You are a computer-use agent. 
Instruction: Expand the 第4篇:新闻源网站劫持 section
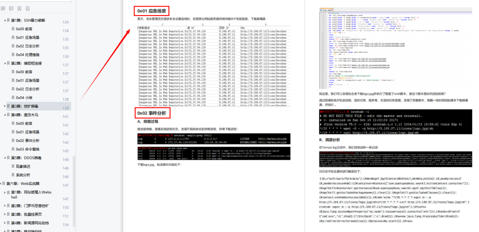tap(4, 223)
